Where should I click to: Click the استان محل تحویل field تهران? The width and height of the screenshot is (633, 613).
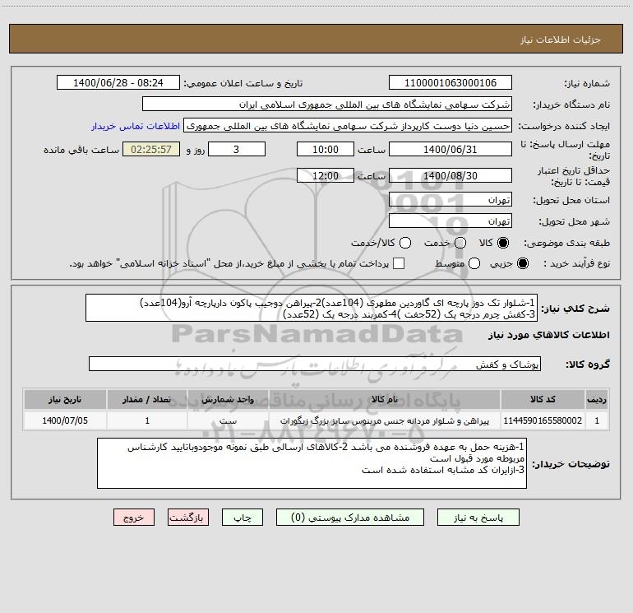(450, 200)
